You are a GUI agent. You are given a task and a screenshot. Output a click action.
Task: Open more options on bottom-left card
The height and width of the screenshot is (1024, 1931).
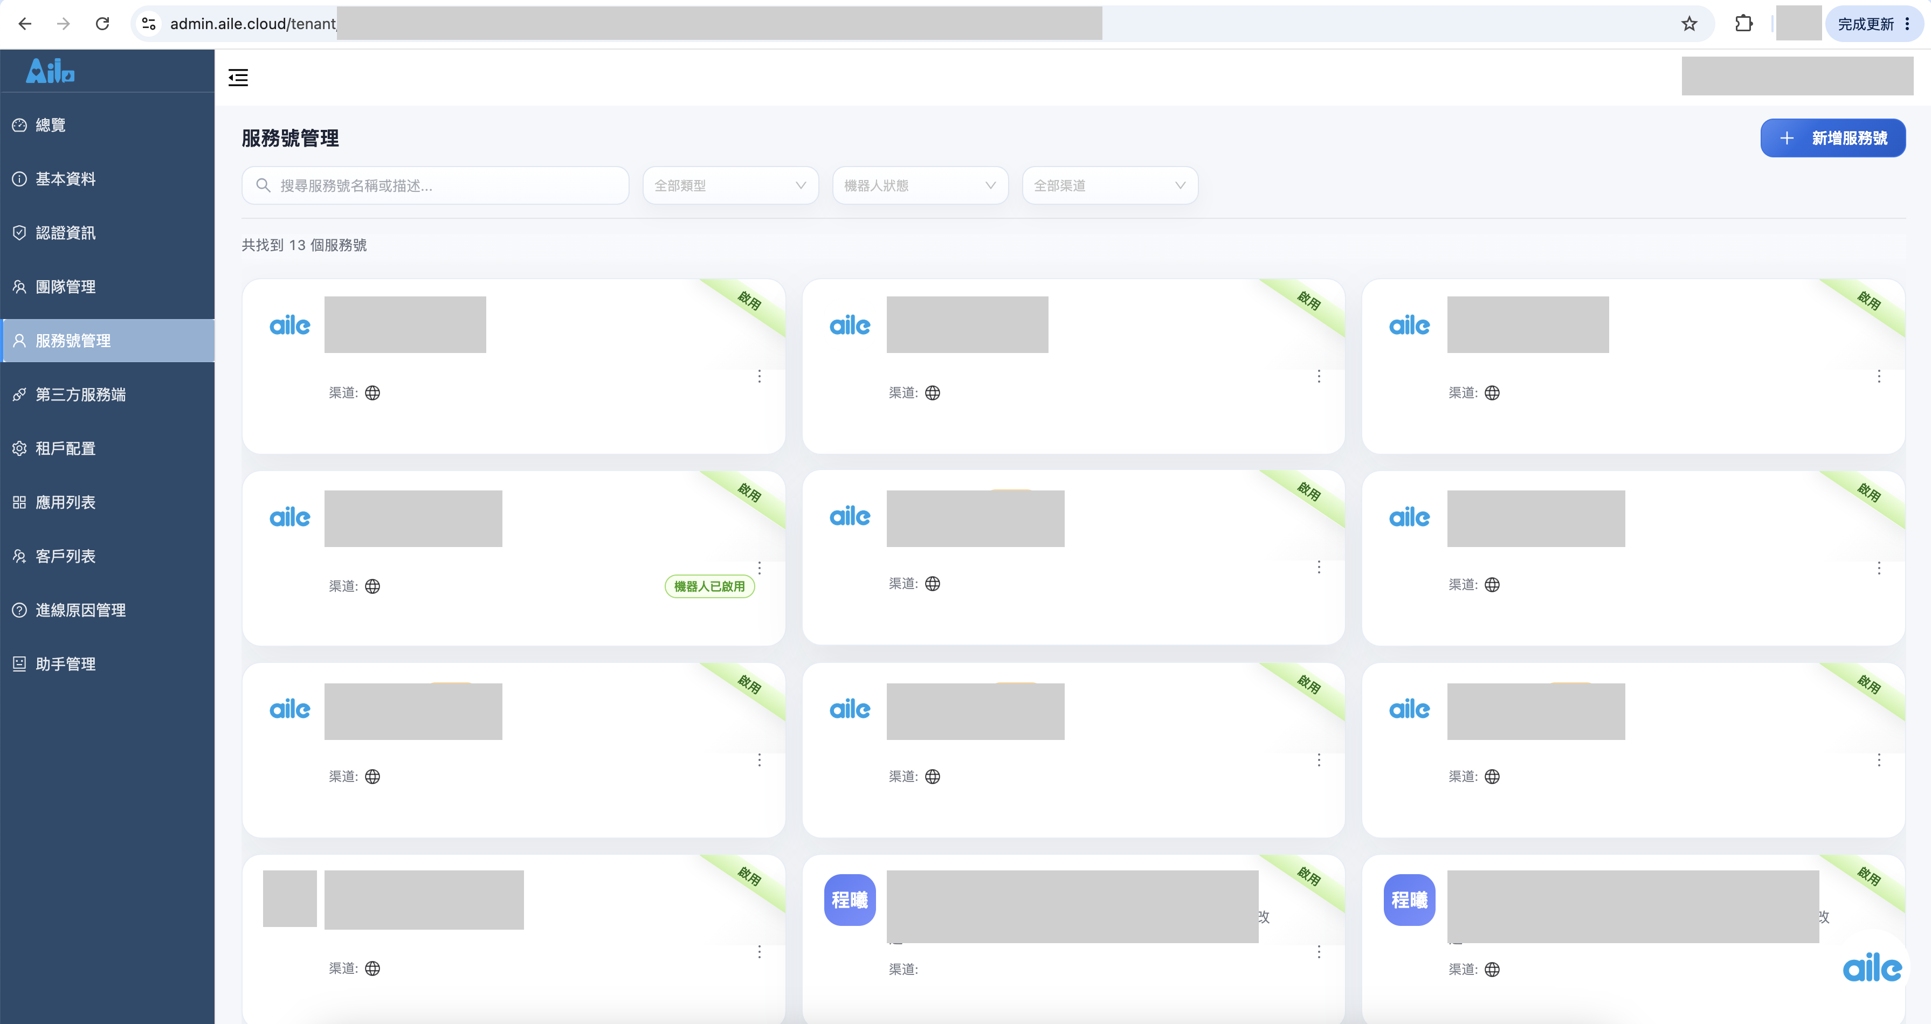[760, 952]
